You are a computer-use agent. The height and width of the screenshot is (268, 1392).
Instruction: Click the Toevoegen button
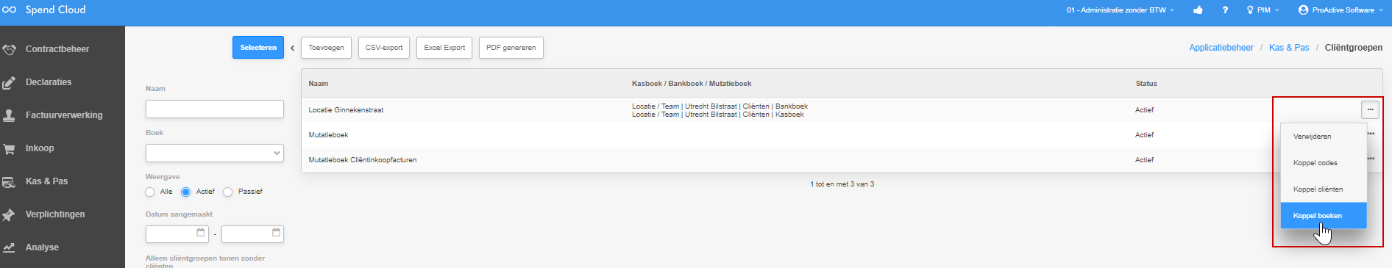coord(327,48)
